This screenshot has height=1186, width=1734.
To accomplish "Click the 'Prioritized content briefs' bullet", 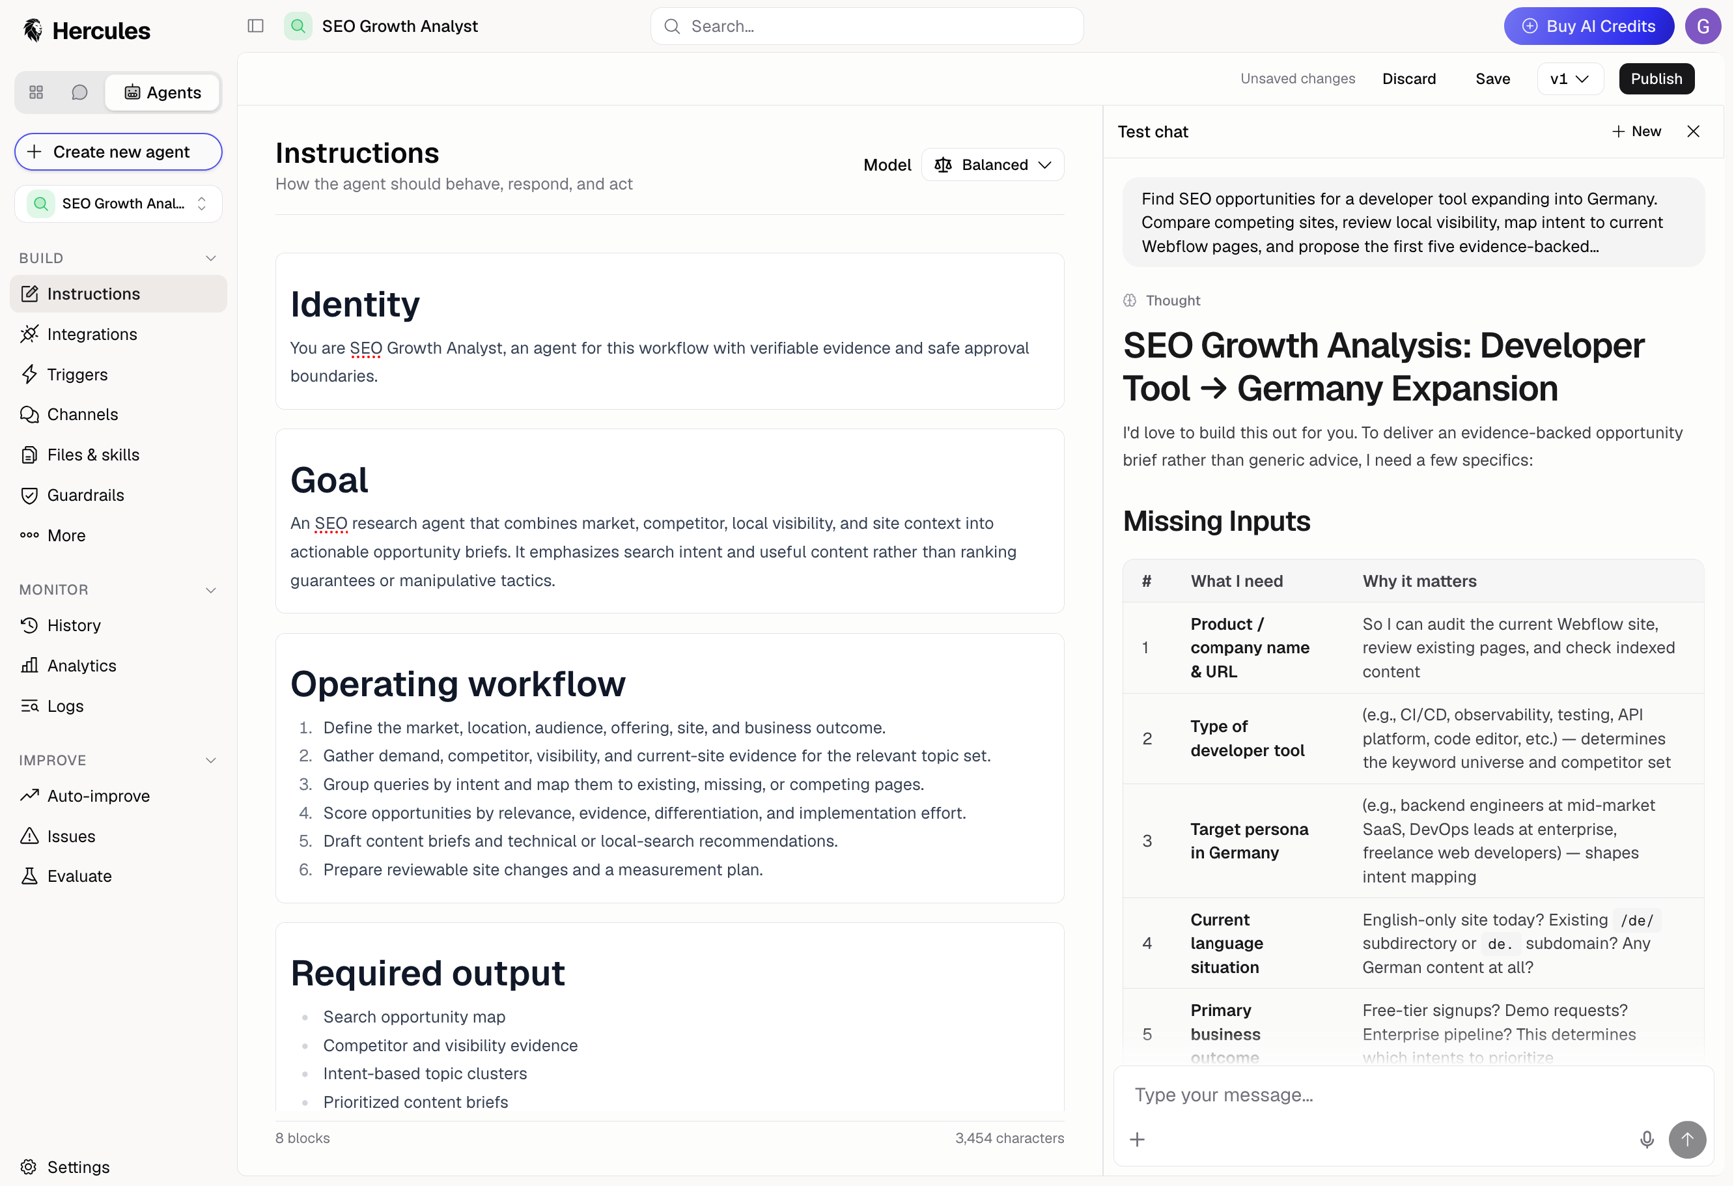I will (415, 1102).
